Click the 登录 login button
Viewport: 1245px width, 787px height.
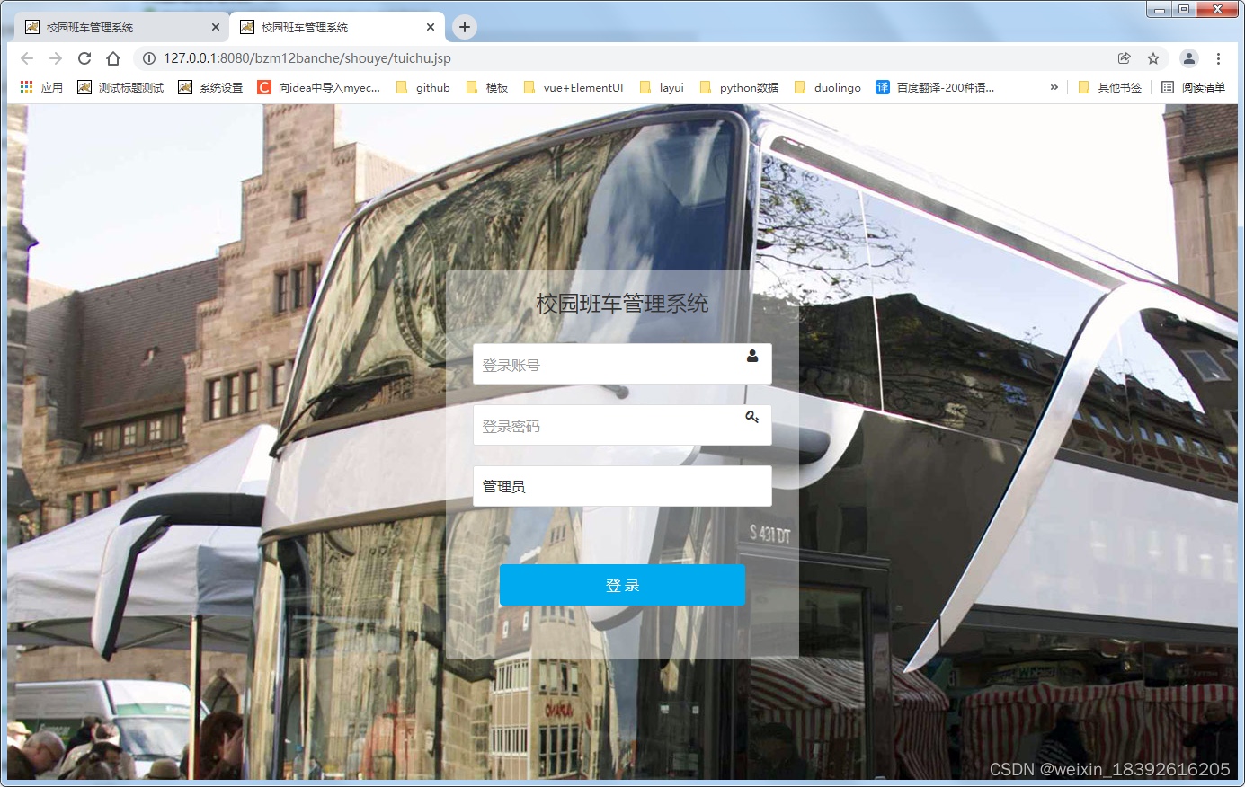622,584
